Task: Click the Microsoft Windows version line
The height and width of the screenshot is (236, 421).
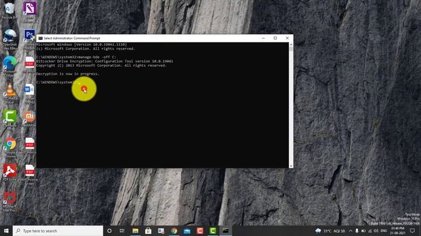Action: (82, 45)
